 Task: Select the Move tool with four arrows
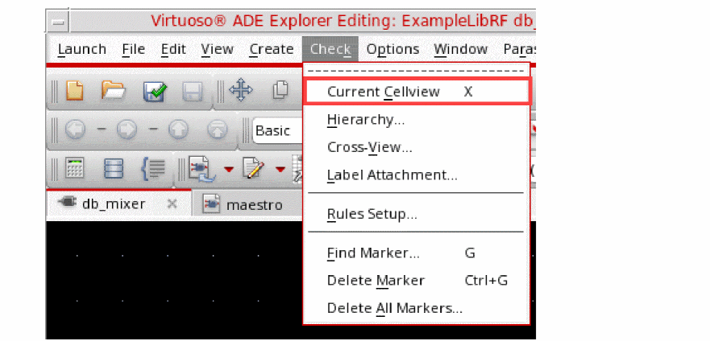point(240,90)
